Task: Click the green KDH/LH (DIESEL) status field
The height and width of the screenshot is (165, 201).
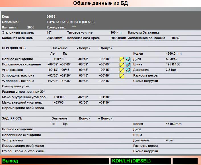Action: tap(141, 161)
